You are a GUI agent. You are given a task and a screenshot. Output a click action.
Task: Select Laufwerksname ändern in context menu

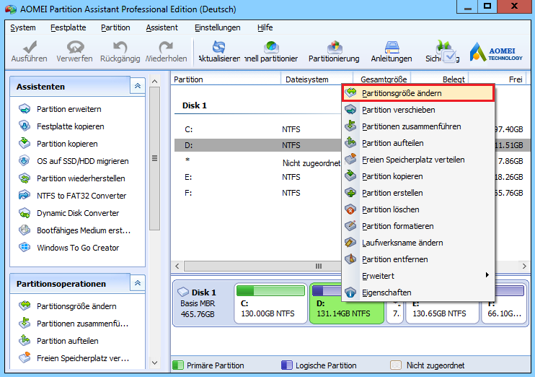click(418, 243)
